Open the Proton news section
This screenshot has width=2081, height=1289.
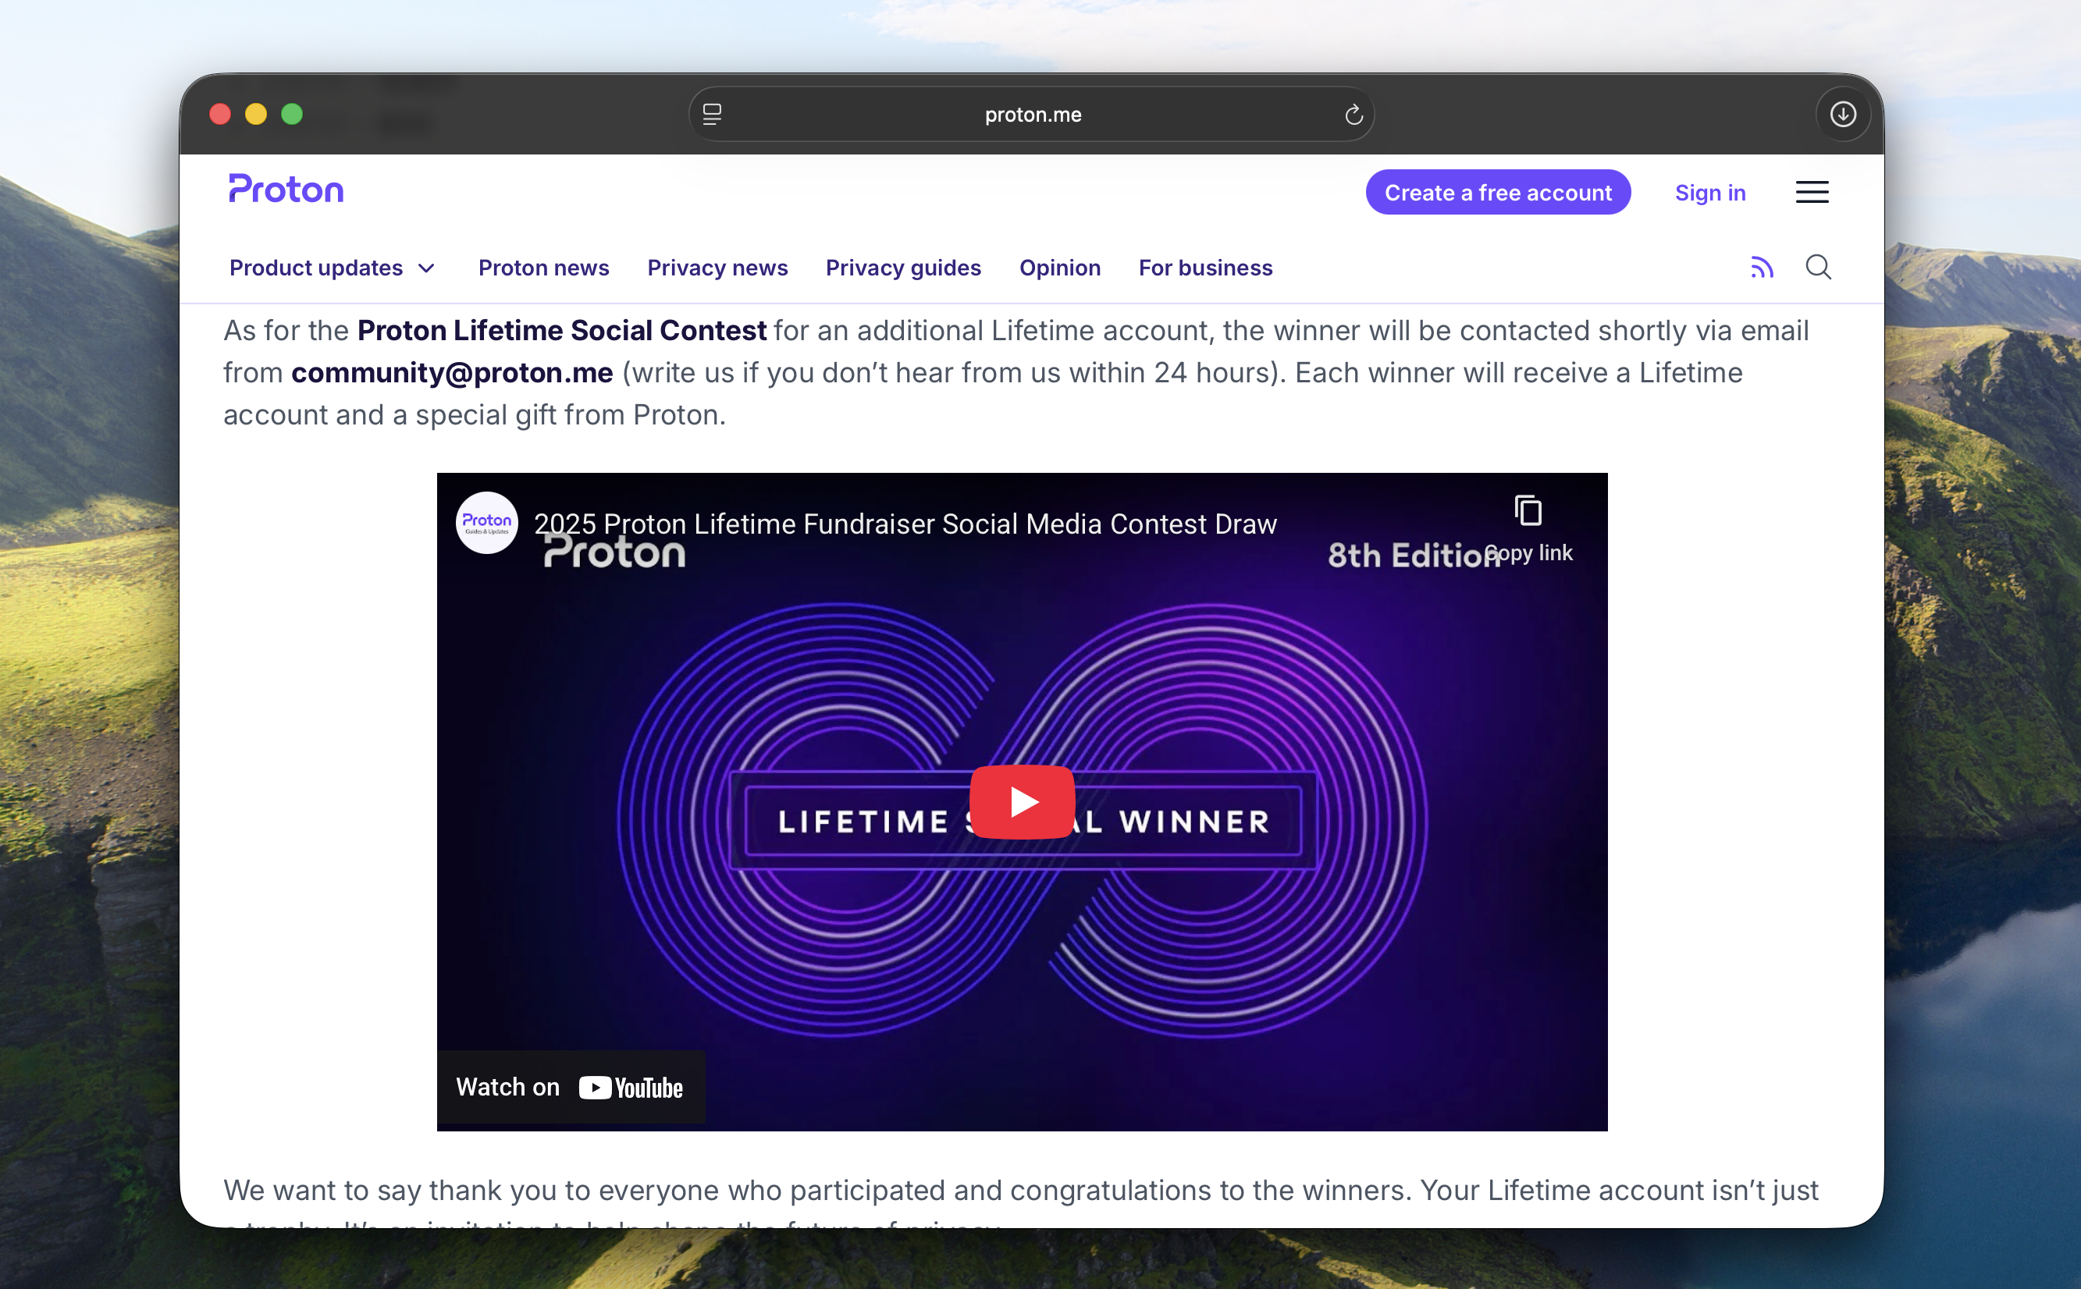coord(543,268)
